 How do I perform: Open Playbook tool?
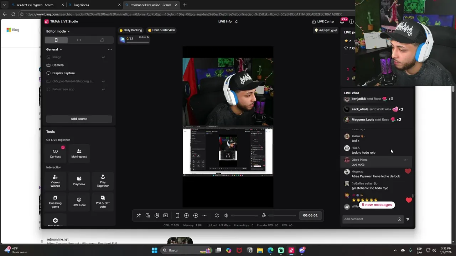[79, 181]
